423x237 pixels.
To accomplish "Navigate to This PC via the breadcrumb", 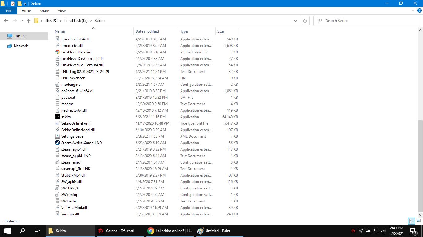I will [x=51, y=20].
